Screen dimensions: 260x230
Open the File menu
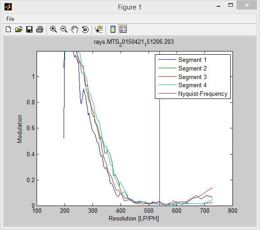click(x=10, y=19)
